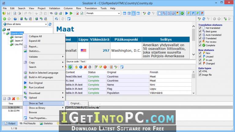Uncheck the Image file checkbox

click(200, 75)
